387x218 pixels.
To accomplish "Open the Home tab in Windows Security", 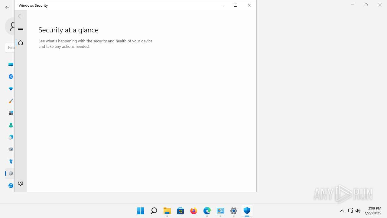I will tap(21, 43).
